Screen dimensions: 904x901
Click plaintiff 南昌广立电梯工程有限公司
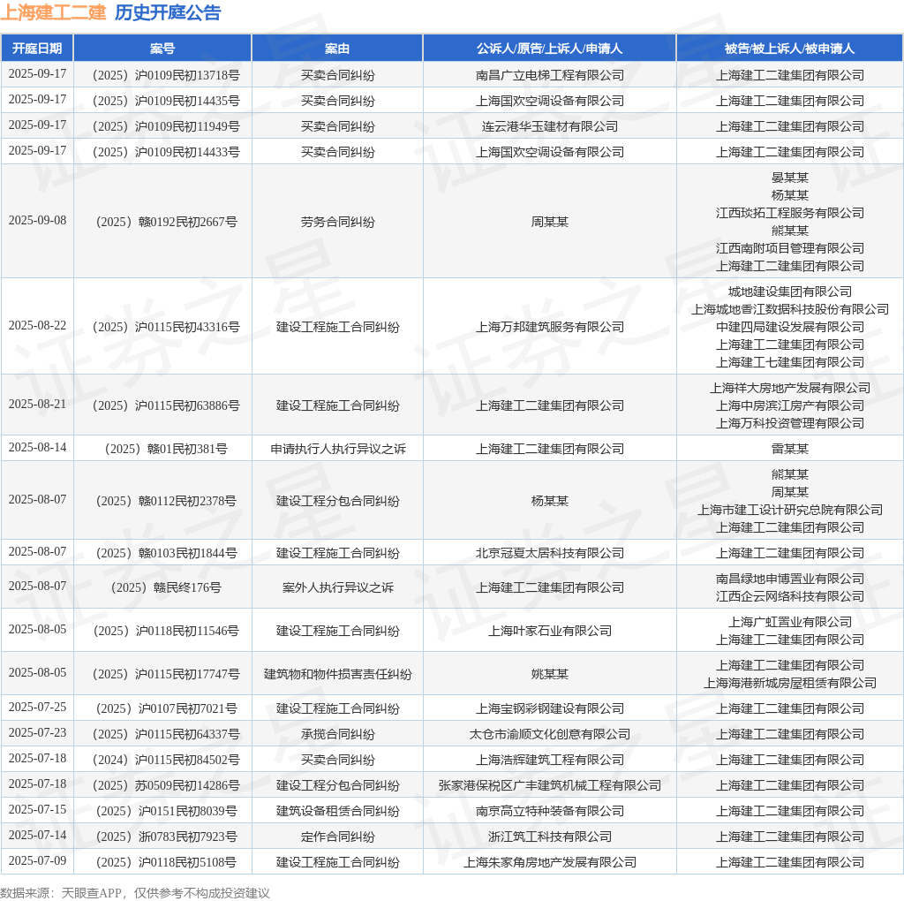549,75
